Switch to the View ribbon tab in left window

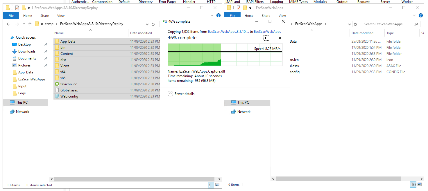click(x=61, y=16)
